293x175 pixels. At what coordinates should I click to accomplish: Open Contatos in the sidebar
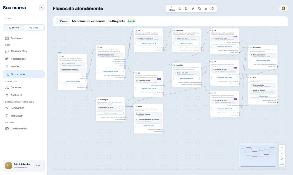coord(24,87)
